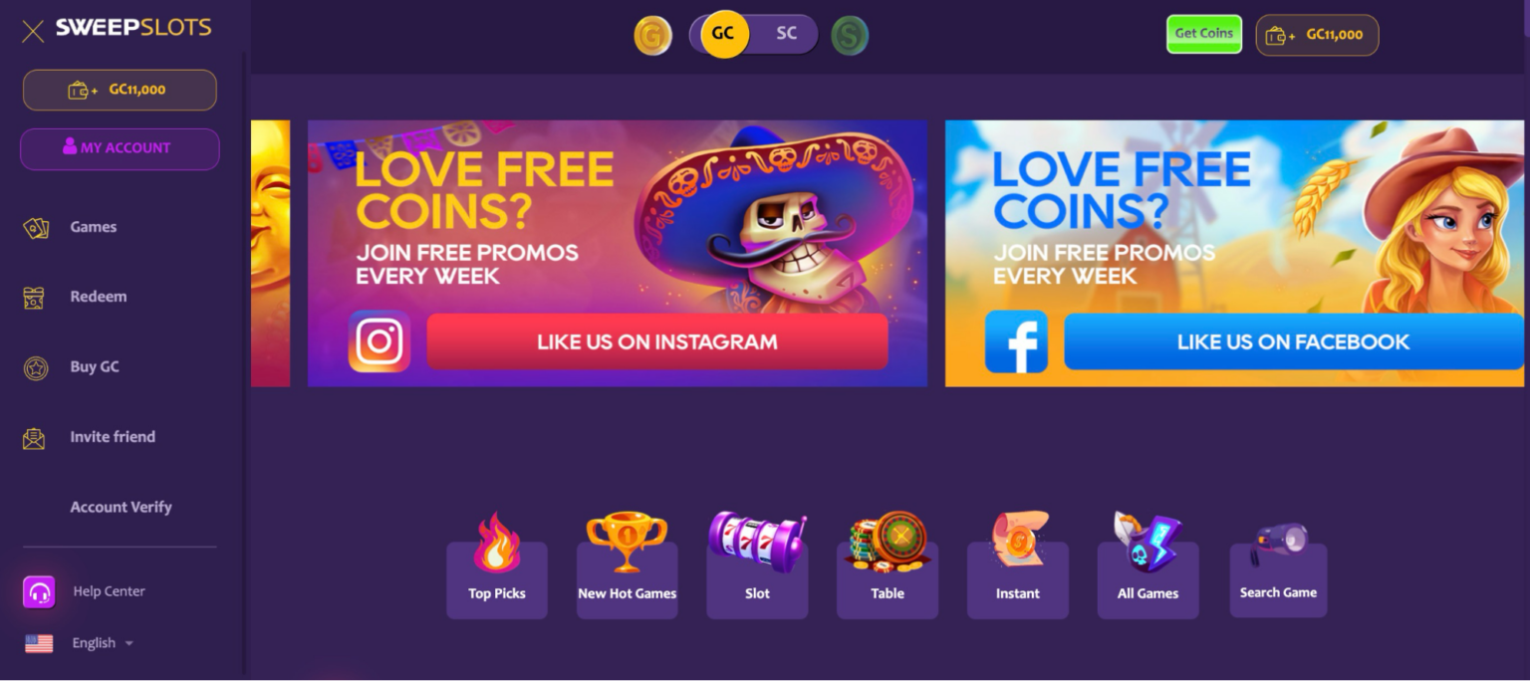This screenshot has height=681, width=1530.
Task: Click Like Us On Instagram banner button
Action: [657, 341]
